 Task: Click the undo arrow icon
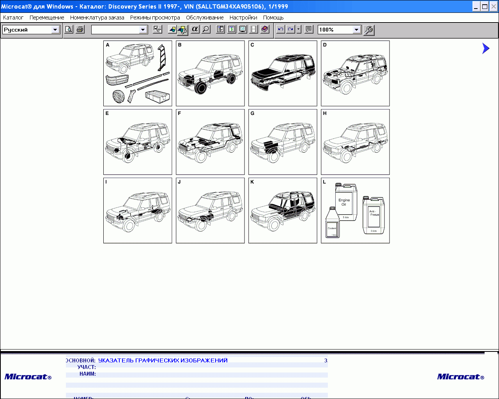click(280, 30)
